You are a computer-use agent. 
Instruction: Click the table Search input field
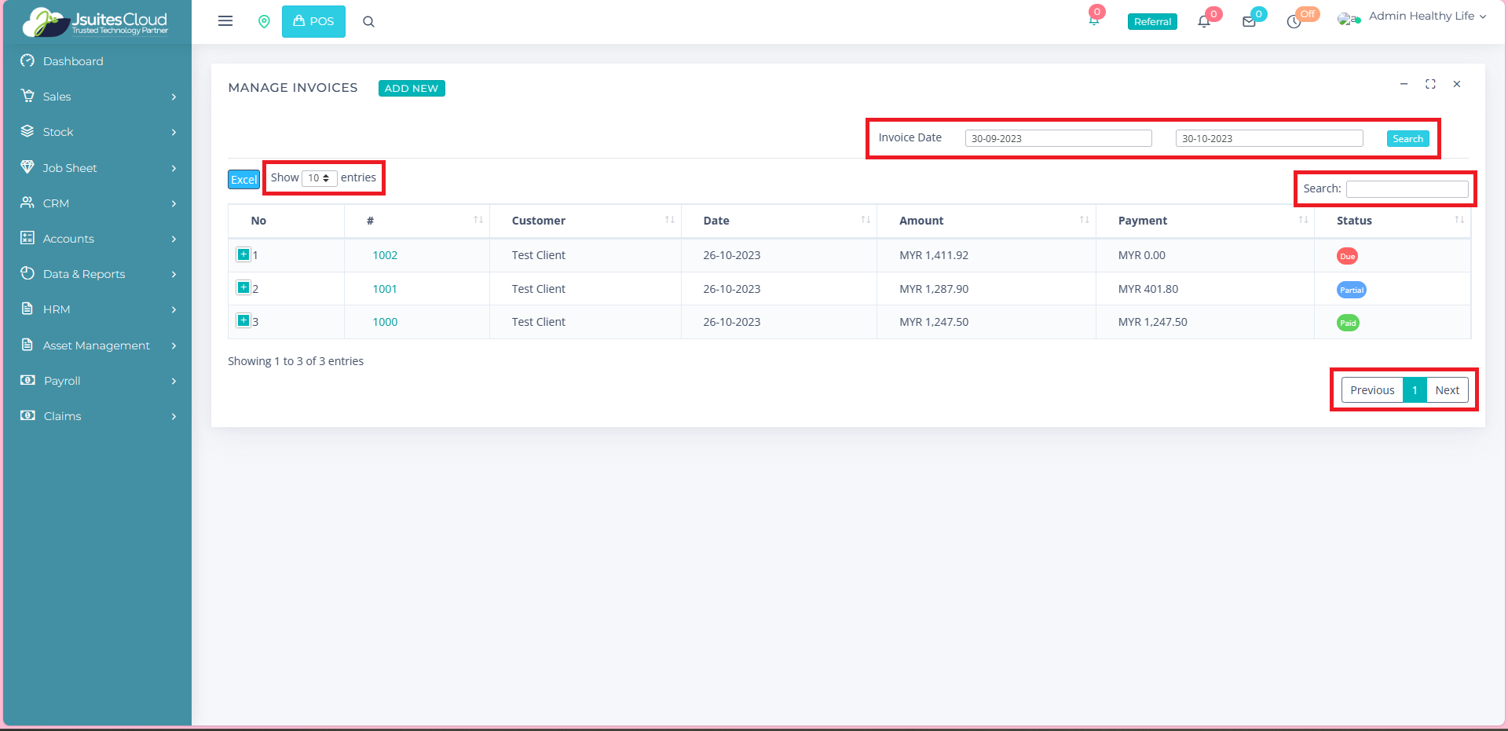pos(1407,189)
